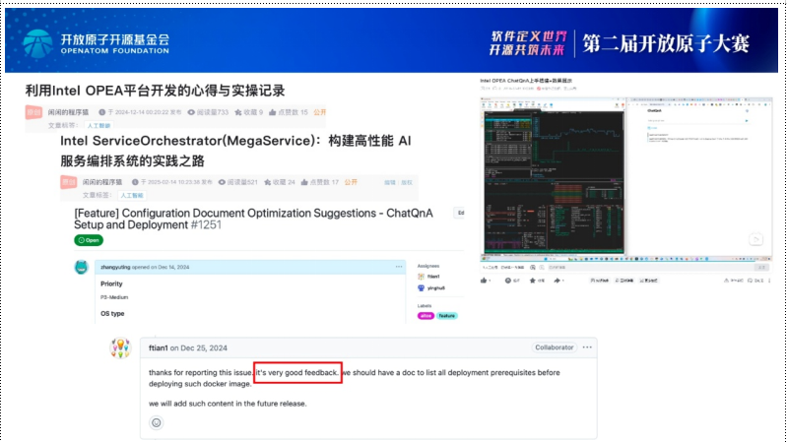Click the eye icon beside 阅读量521

coord(222,182)
